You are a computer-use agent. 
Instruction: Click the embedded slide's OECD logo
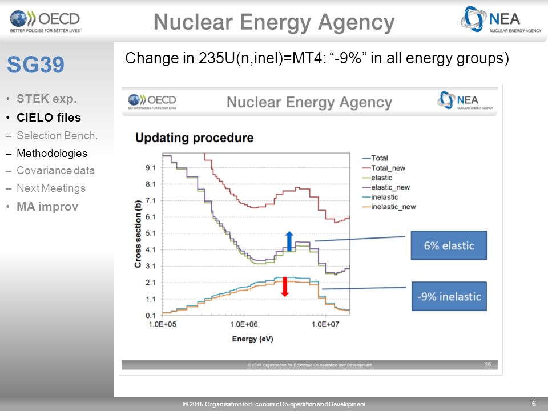152,102
